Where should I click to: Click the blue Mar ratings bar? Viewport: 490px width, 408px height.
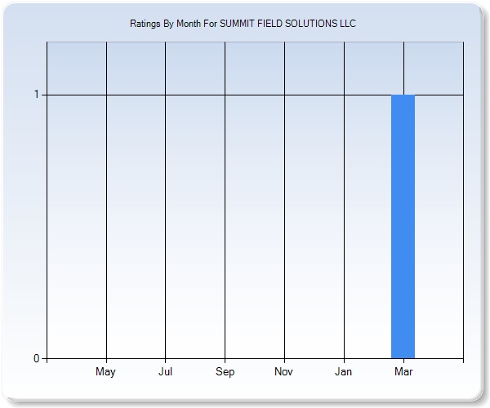pyautogui.click(x=403, y=227)
